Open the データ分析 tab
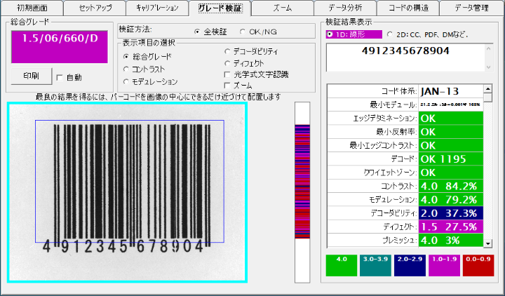 [345, 8]
